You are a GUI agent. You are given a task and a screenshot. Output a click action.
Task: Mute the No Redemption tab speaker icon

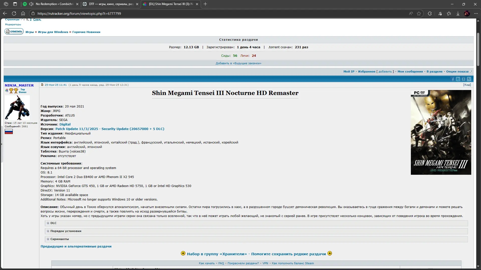31,4
